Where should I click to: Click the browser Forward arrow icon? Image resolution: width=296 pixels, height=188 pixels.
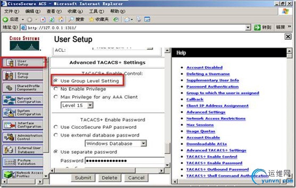[x=29, y=19]
